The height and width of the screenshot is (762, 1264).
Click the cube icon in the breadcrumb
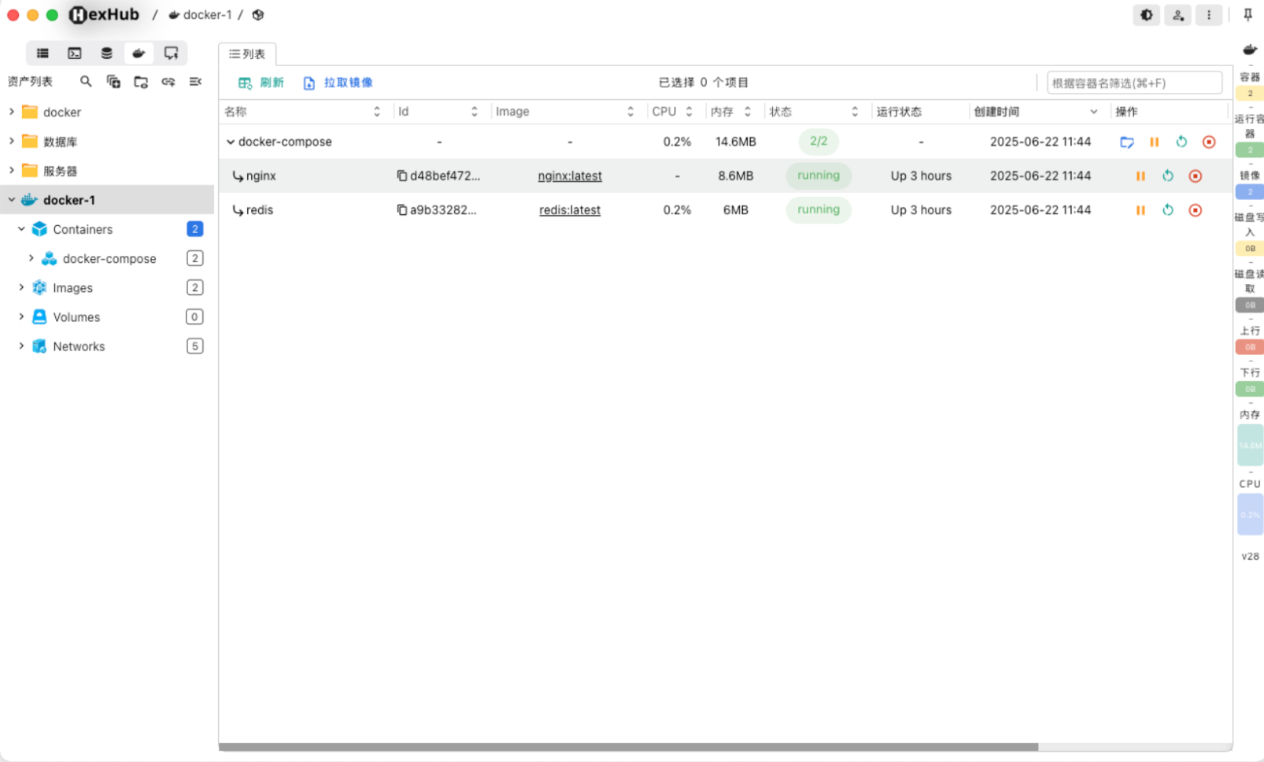coord(258,15)
